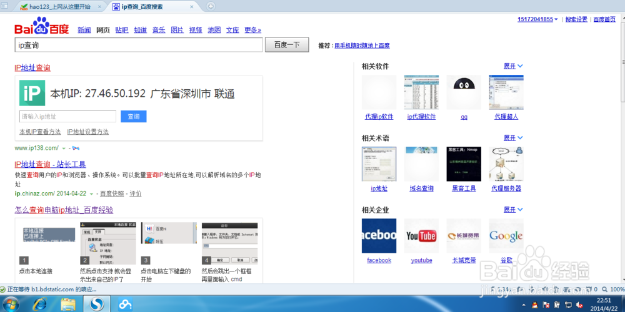The width and height of the screenshot is (625, 312).
Task: Open the 视频 search category
Action: tap(196, 30)
